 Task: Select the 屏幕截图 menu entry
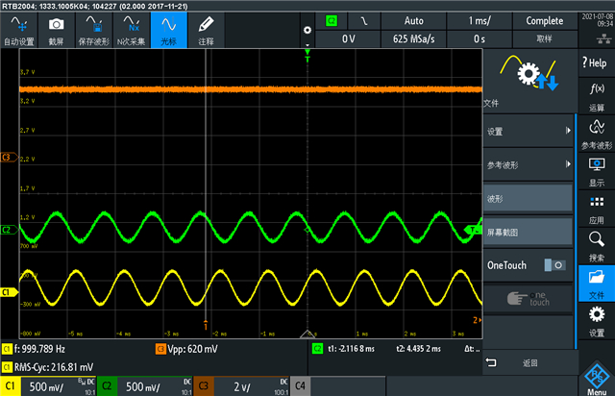(529, 232)
